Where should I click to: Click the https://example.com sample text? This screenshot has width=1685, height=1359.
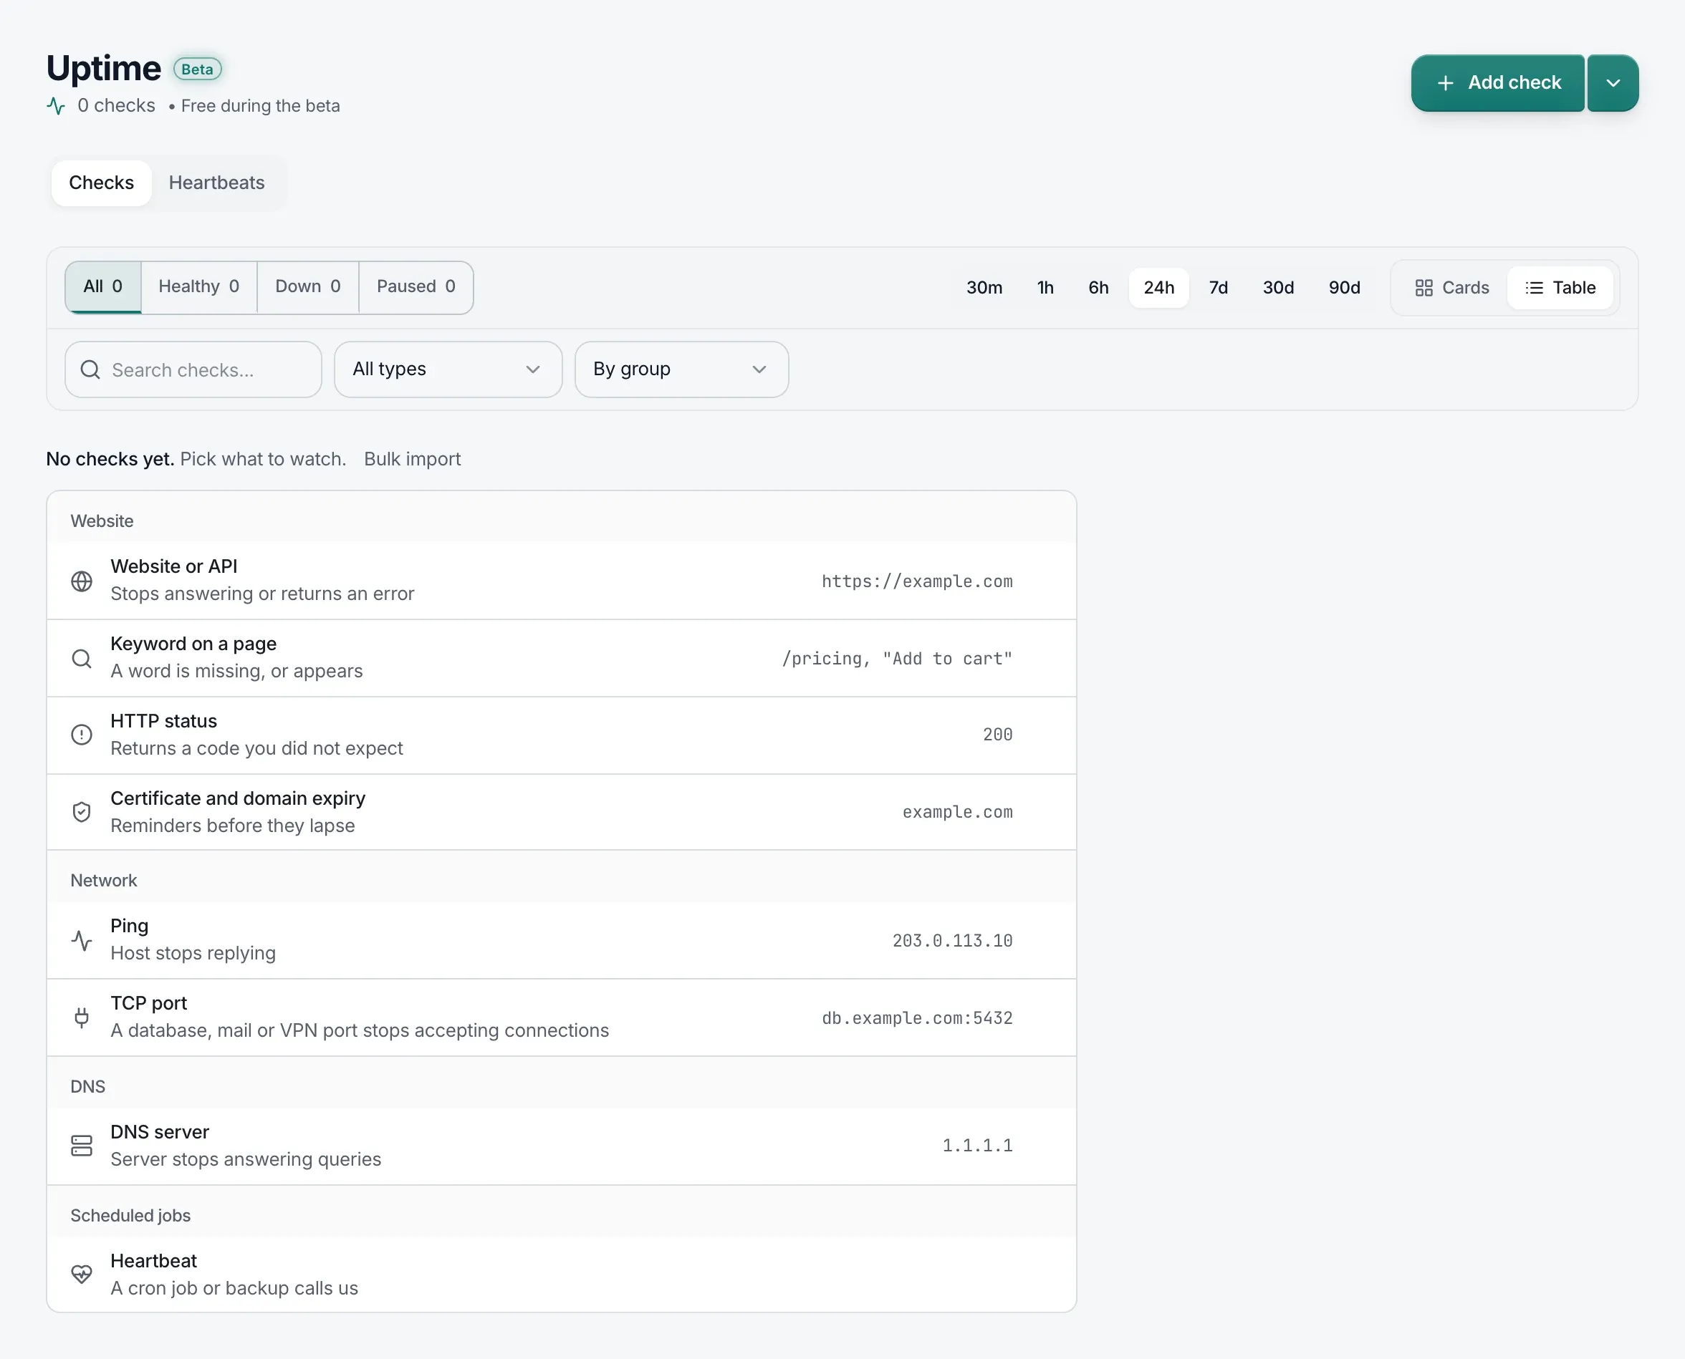pyautogui.click(x=916, y=581)
